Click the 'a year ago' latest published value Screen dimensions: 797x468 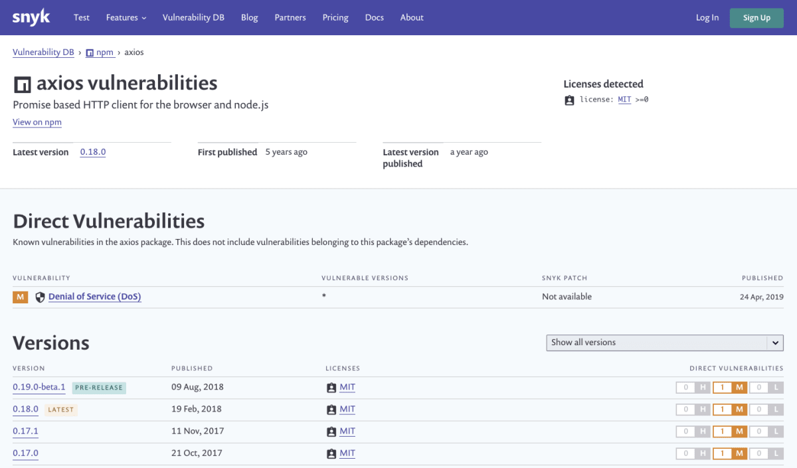469,152
